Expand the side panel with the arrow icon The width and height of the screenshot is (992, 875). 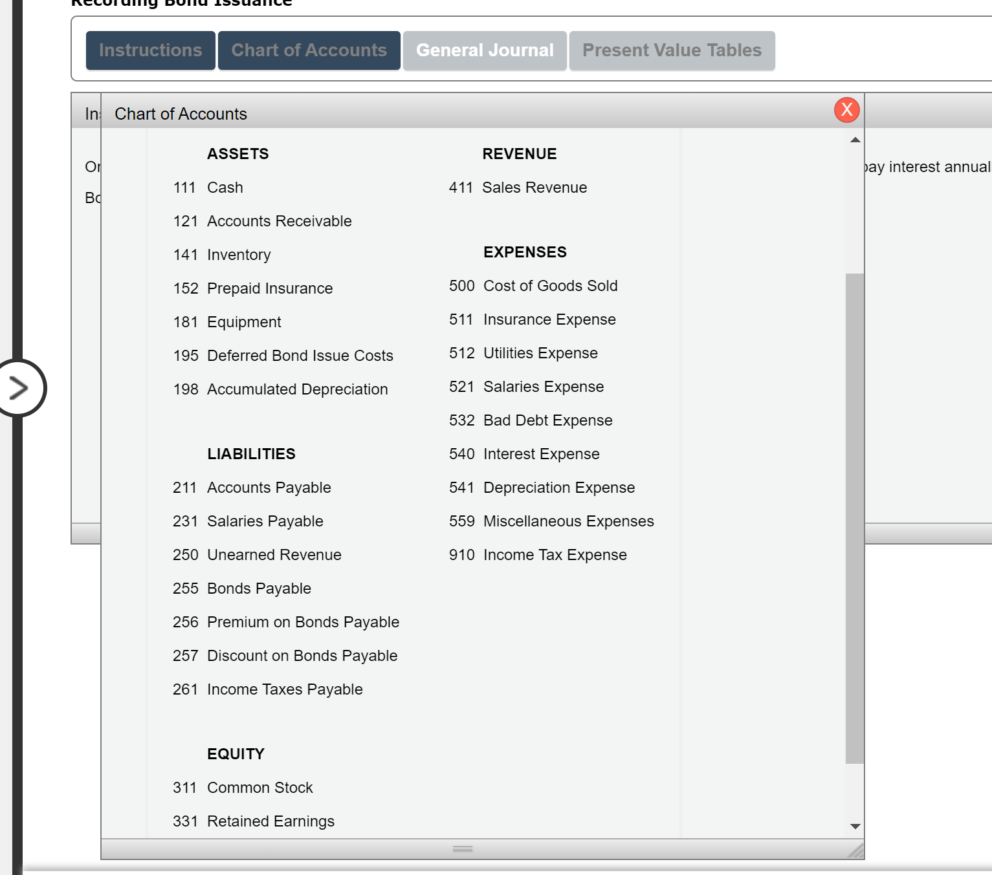click(19, 388)
